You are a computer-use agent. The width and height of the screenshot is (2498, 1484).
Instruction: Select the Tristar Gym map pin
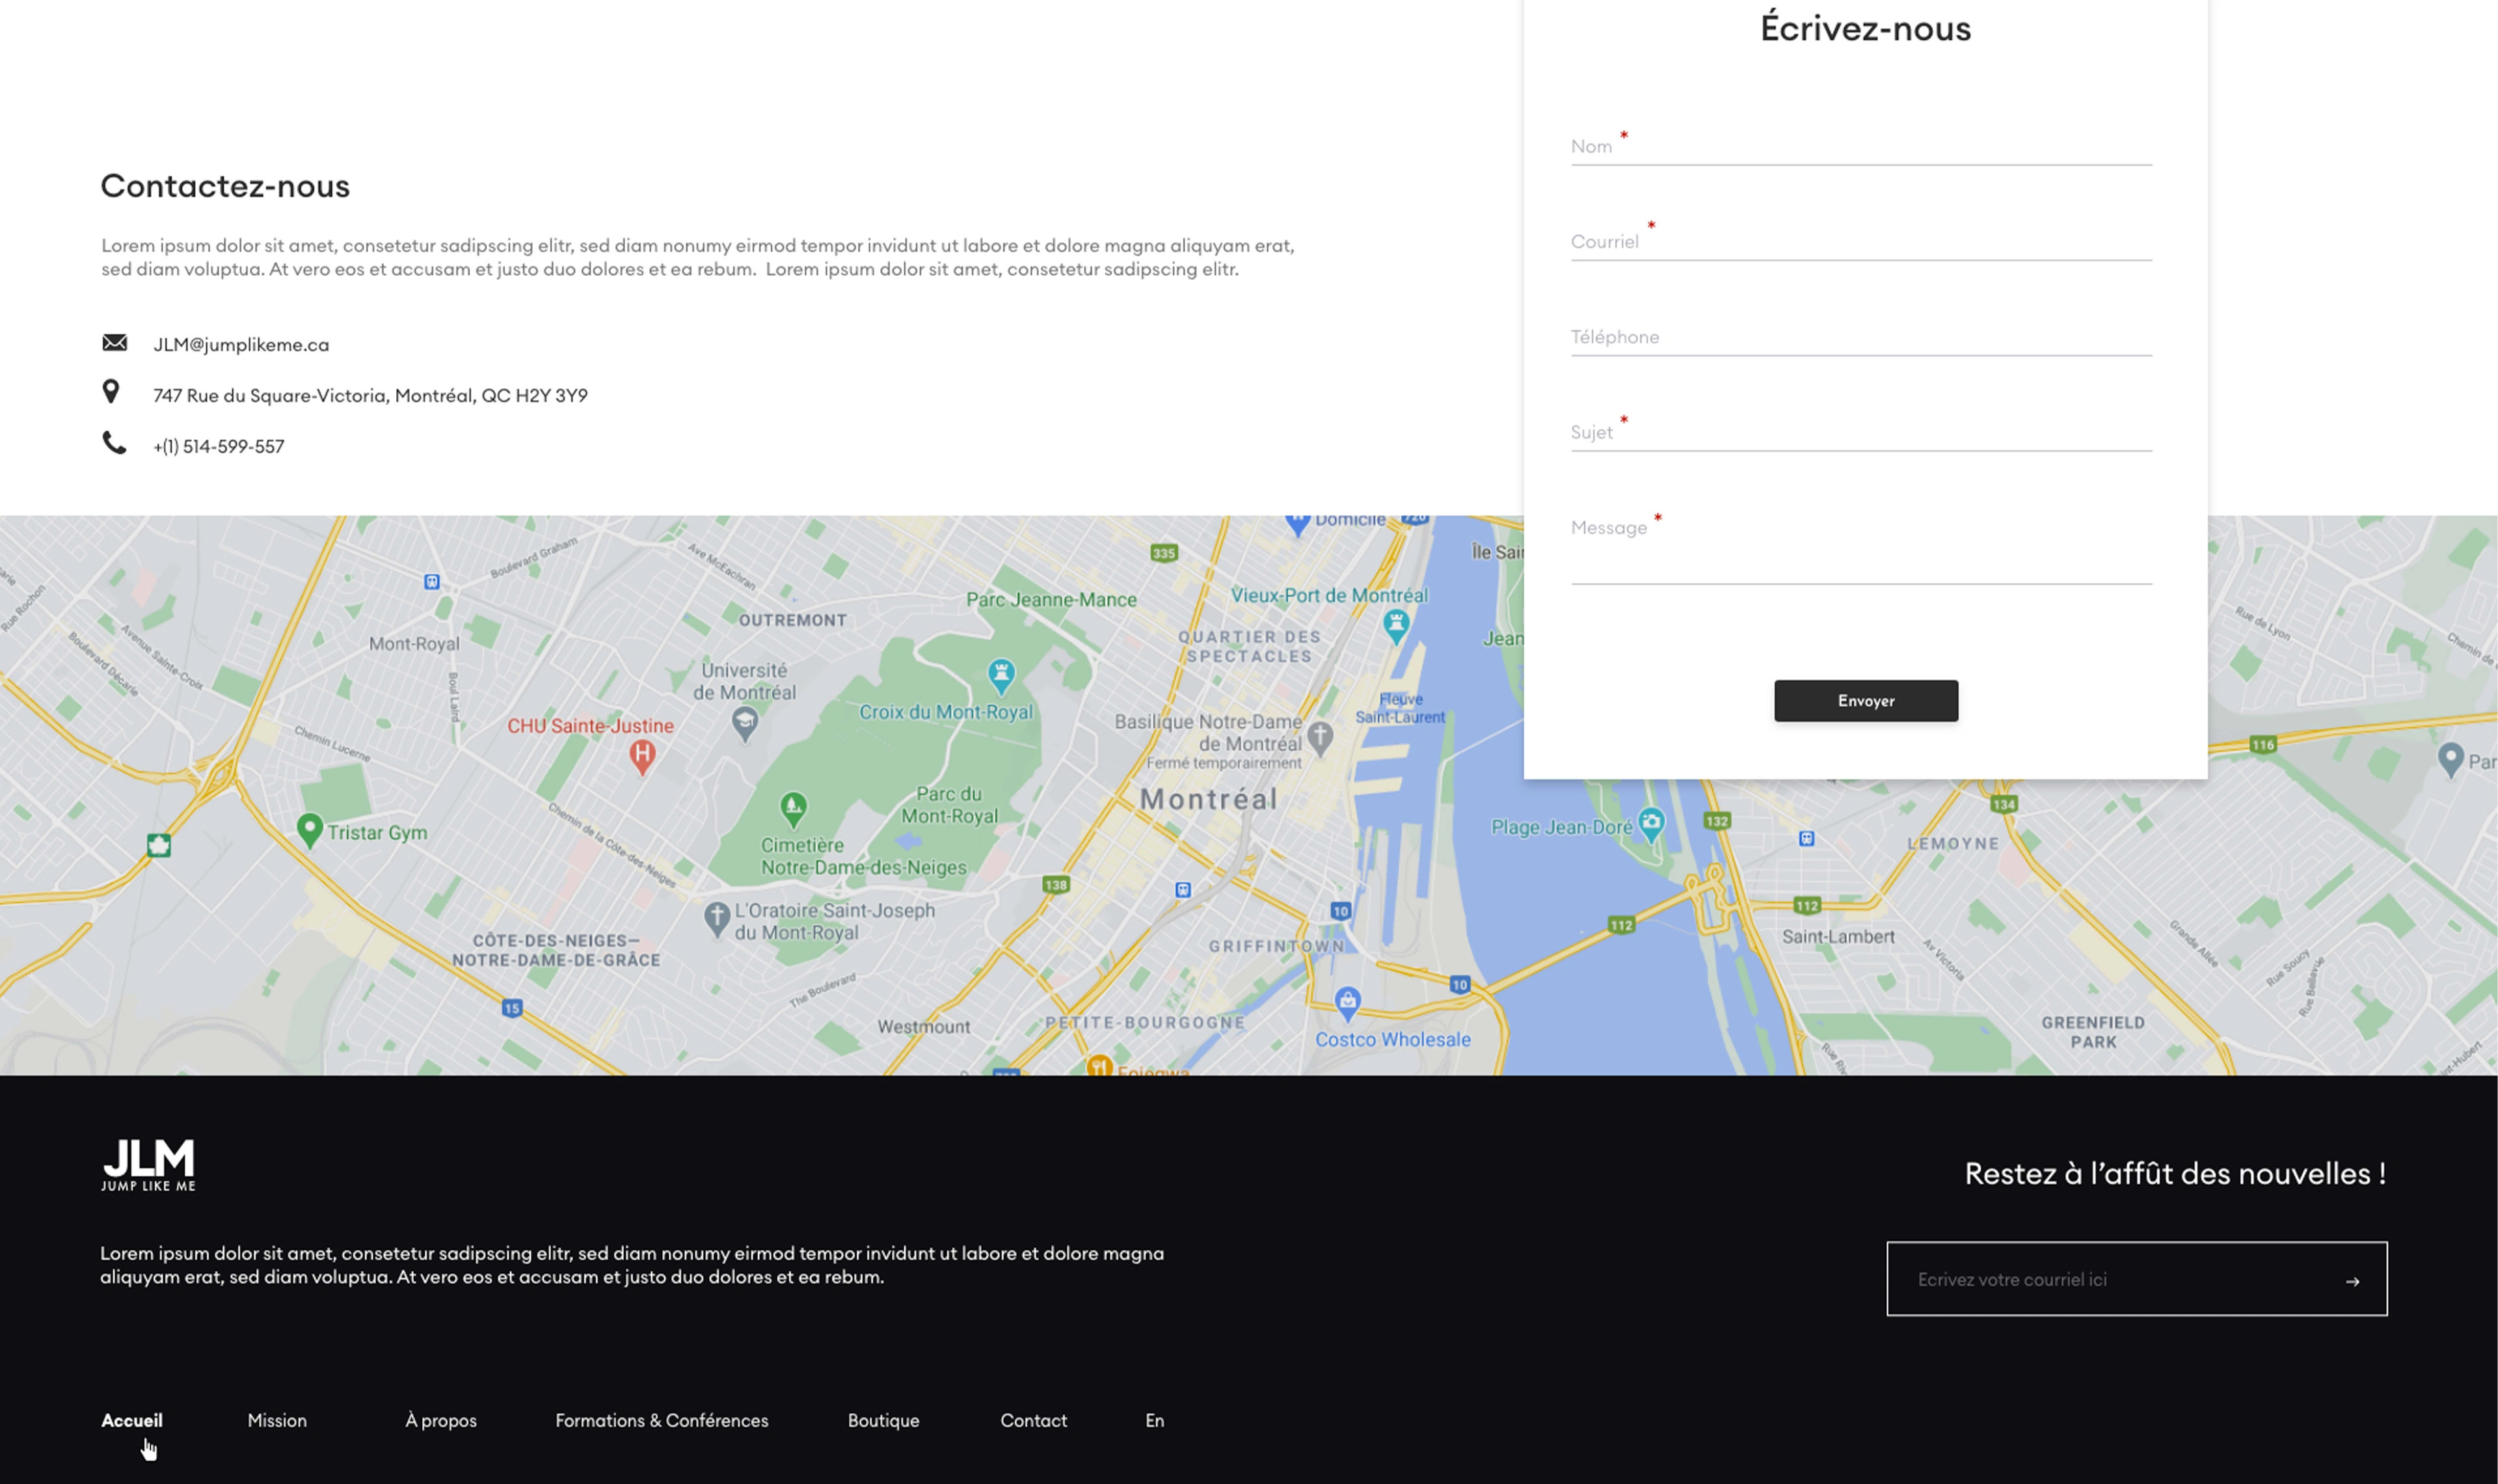click(x=310, y=831)
